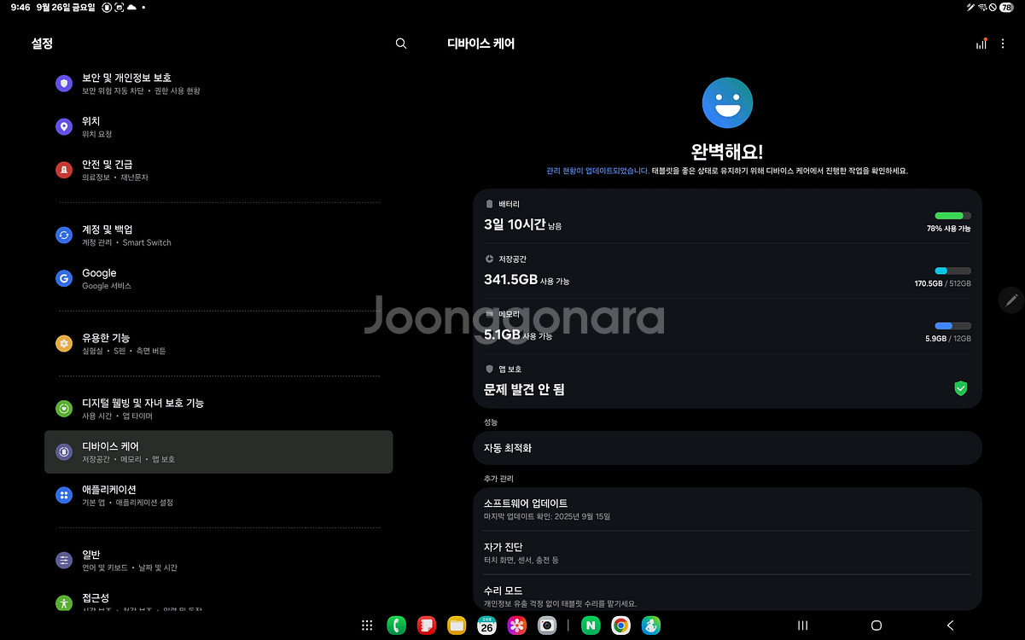The image size is (1025, 640).
Task: Tap the floating S Pen pencil icon
Action: [x=1011, y=300]
